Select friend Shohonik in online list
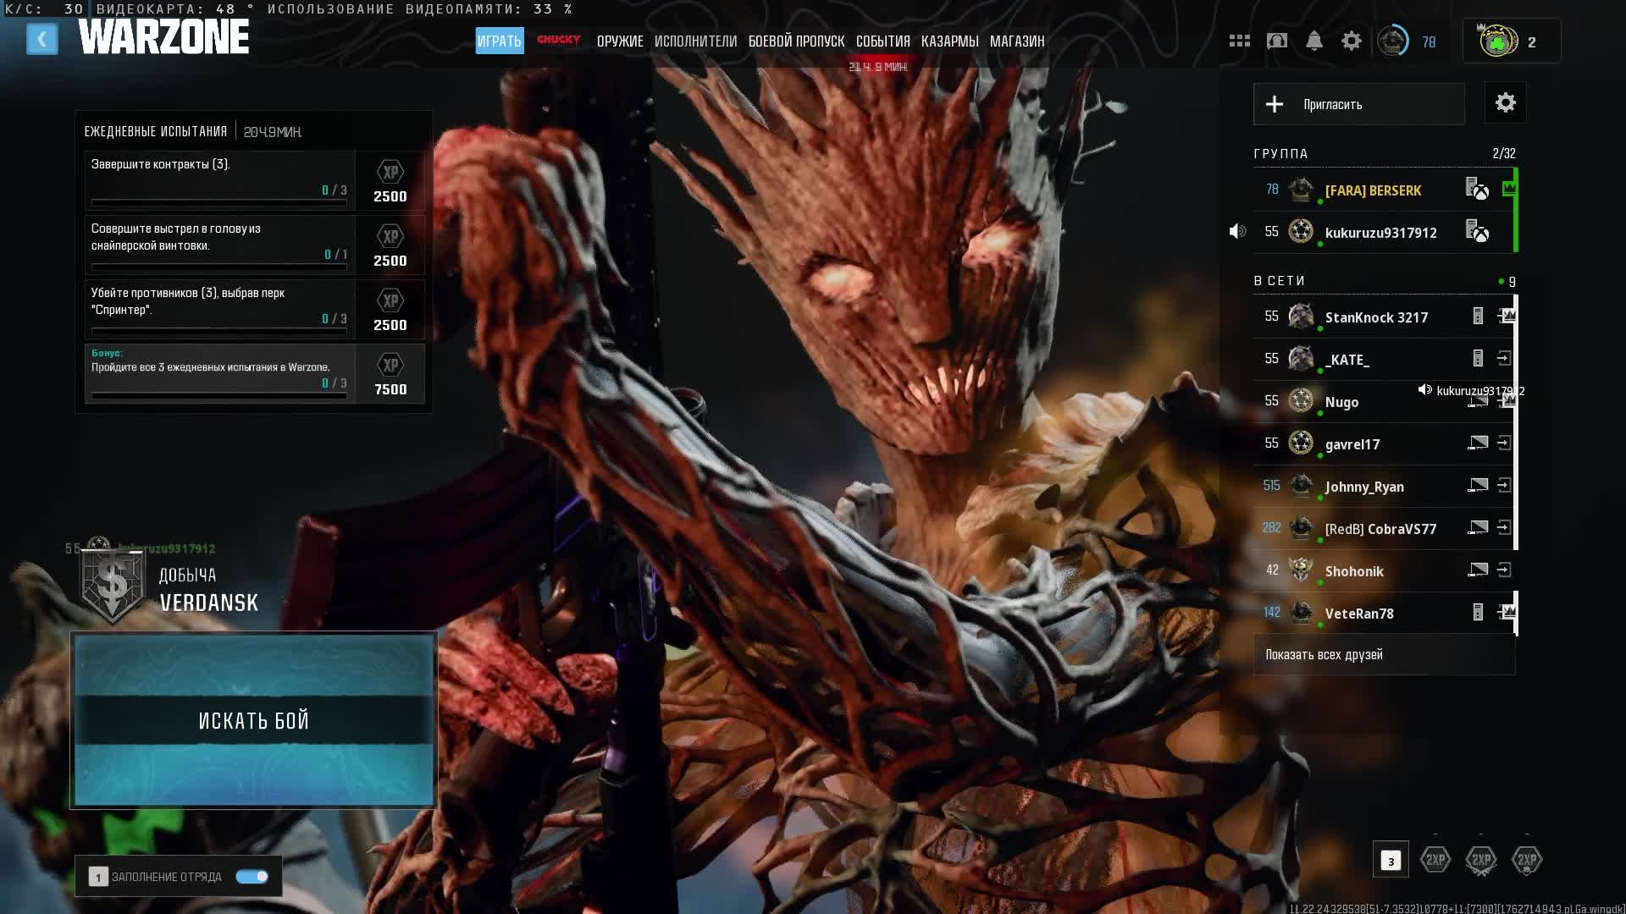1626x914 pixels. (1353, 571)
